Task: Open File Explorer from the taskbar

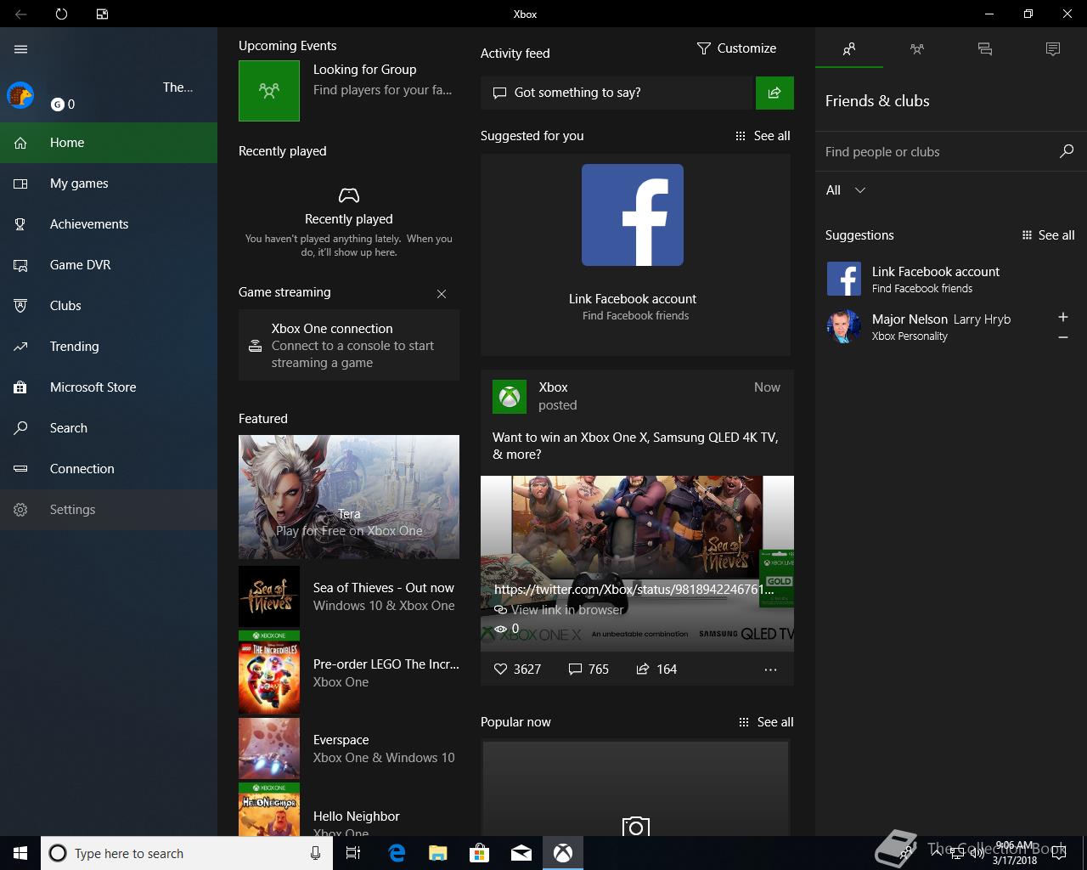Action: point(437,853)
